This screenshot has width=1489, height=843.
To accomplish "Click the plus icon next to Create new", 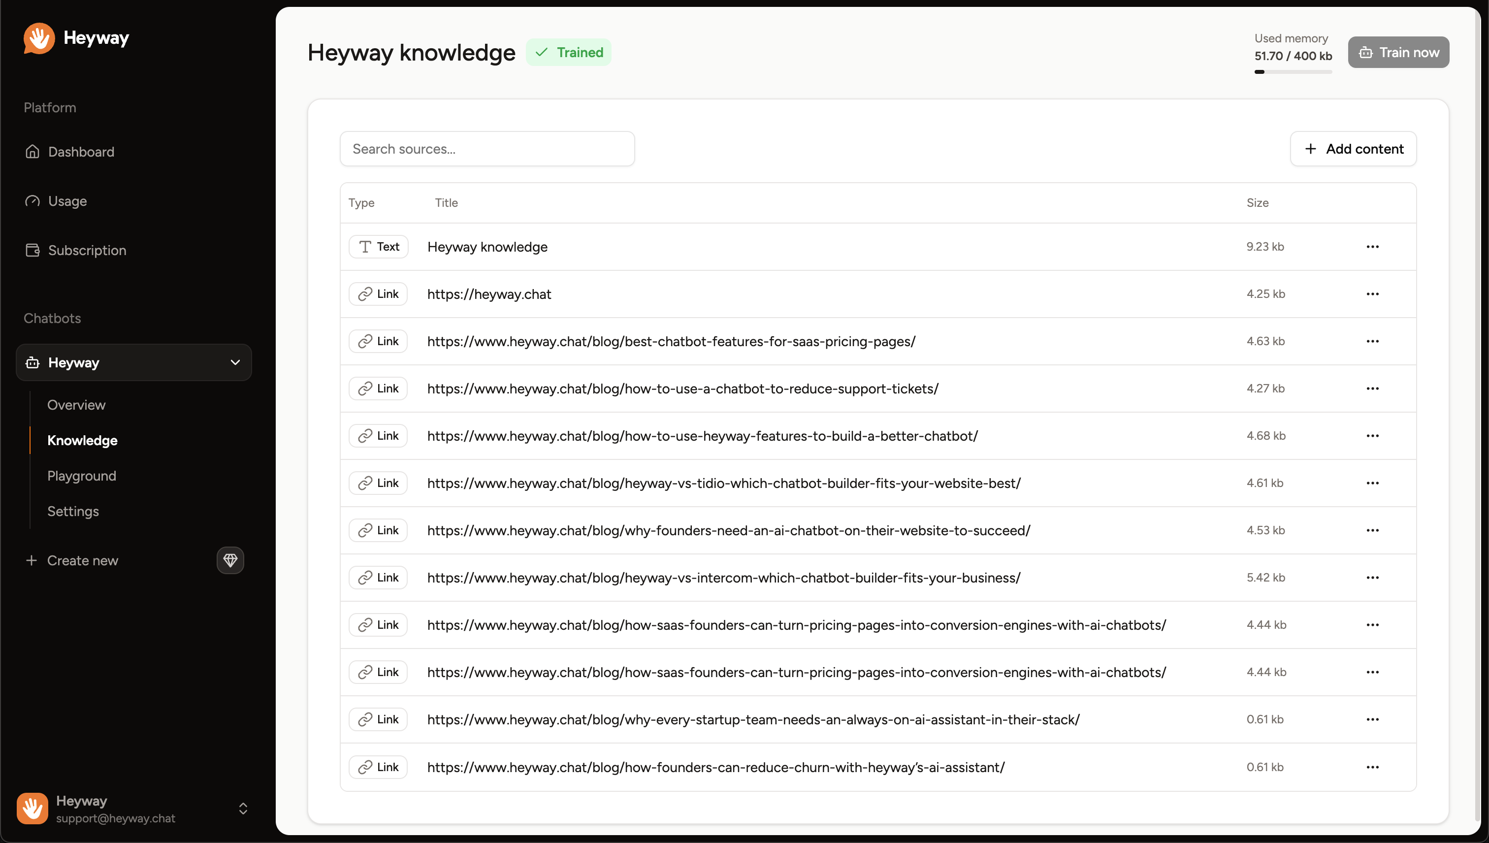I will click(x=32, y=560).
